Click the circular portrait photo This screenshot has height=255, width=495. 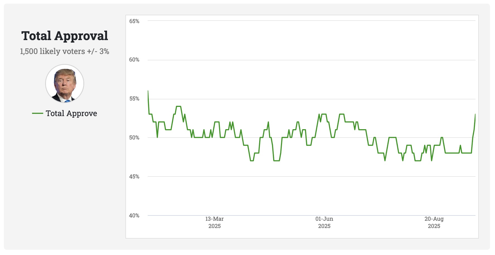[65, 84]
